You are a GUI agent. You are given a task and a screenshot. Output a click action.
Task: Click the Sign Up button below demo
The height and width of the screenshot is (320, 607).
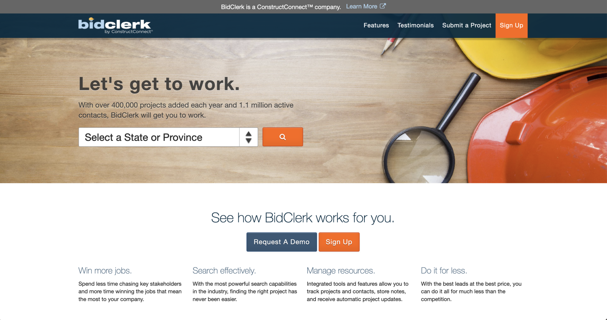tap(339, 242)
